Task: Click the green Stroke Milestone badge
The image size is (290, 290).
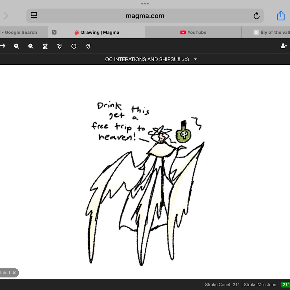Action: tap(285, 285)
